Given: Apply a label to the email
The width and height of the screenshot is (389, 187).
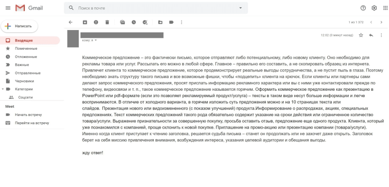Looking at the screenshot, I should (171, 22).
